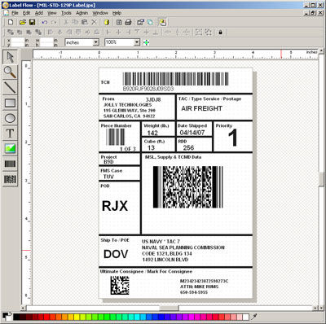326x324 pixels.
Task: Toggle the lock object padlock icon
Action: click(x=220, y=32)
